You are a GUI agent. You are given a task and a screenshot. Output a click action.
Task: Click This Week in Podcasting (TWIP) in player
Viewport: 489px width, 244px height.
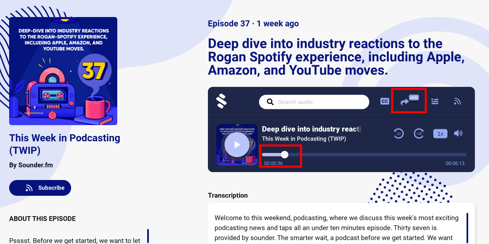click(304, 139)
